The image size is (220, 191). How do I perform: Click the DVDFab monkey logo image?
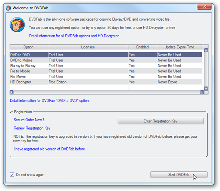point(17,24)
